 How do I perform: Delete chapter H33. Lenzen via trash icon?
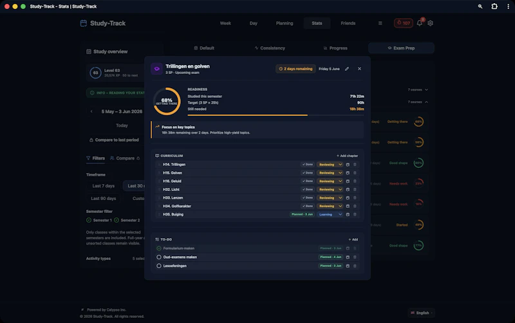(x=355, y=198)
